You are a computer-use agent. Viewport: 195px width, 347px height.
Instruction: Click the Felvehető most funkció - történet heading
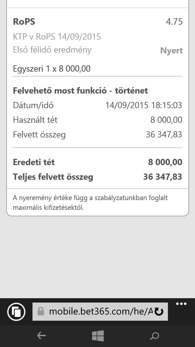point(80,91)
